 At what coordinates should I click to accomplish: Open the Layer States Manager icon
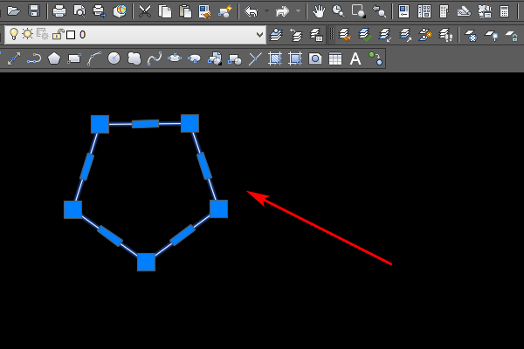316,35
